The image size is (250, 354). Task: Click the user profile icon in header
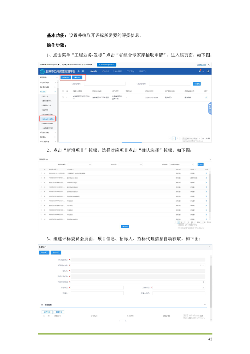point(208,71)
